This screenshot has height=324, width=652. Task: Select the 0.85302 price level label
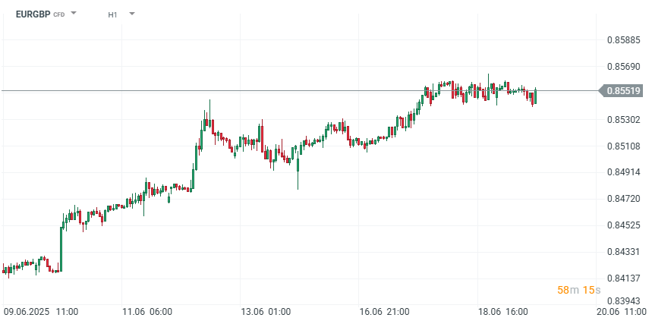pyautogui.click(x=623, y=119)
